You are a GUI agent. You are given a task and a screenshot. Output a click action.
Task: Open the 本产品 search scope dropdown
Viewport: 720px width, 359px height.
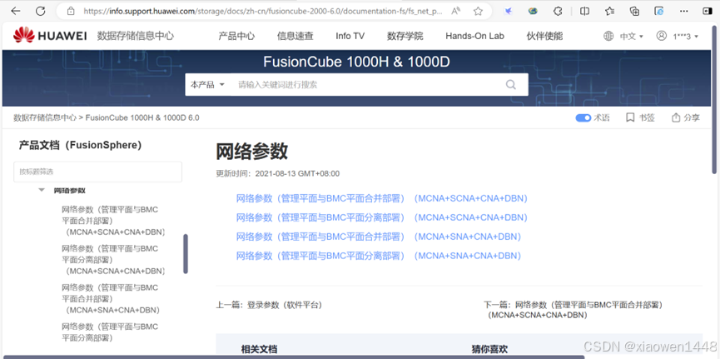207,85
